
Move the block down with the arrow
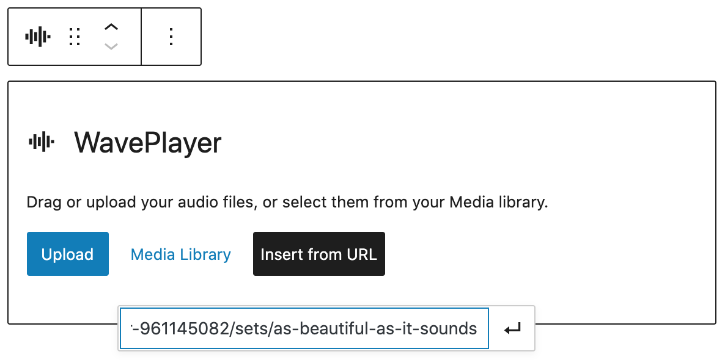point(111,46)
